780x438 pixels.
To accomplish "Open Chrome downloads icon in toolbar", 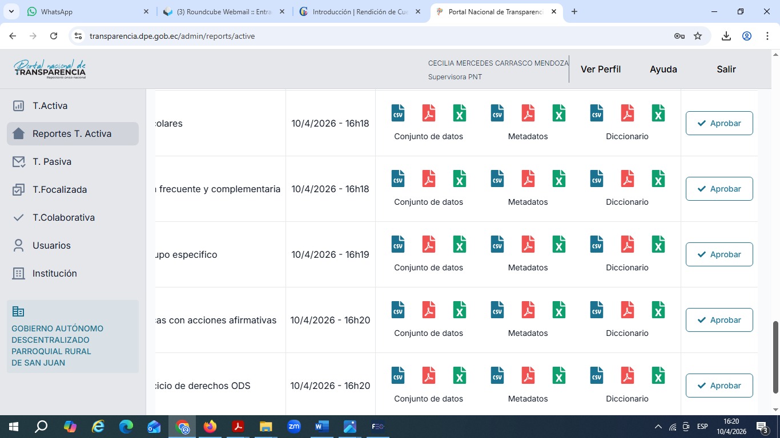I will (726, 36).
